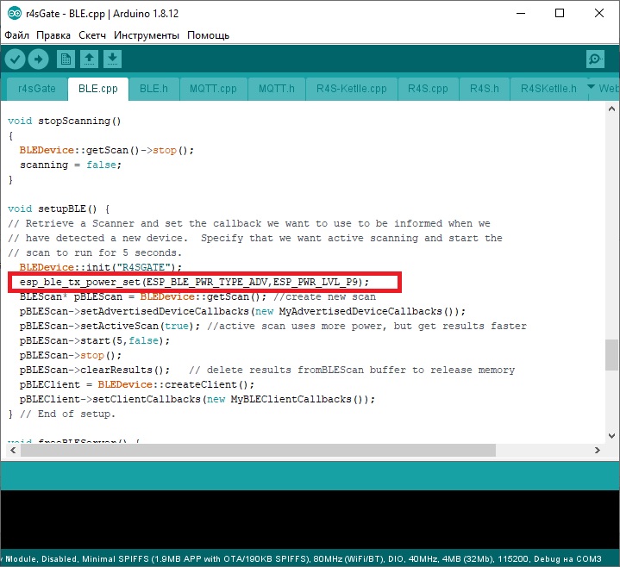The width and height of the screenshot is (620, 567).
Task: Click the highlighted esp_ble_tx_power_set code line
Action: (x=194, y=282)
